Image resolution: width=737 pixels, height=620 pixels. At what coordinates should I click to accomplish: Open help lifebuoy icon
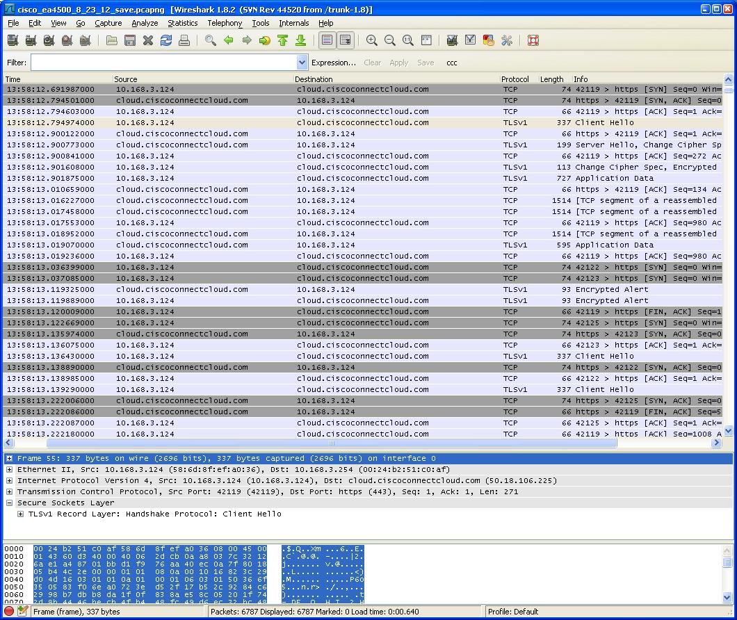[x=533, y=40]
